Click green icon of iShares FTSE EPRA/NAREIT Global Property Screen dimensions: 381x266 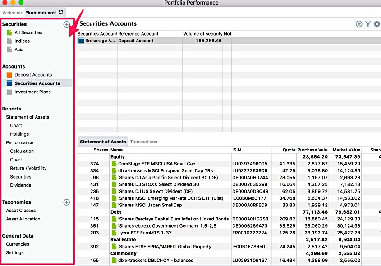tap(114, 247)
